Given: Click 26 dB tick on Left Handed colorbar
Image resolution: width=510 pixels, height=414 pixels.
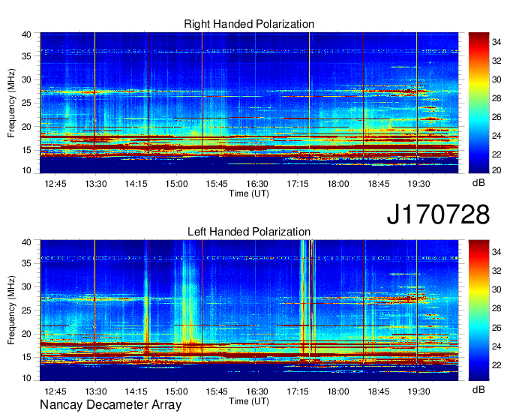Looking at the screenshot, I should 496,328.
